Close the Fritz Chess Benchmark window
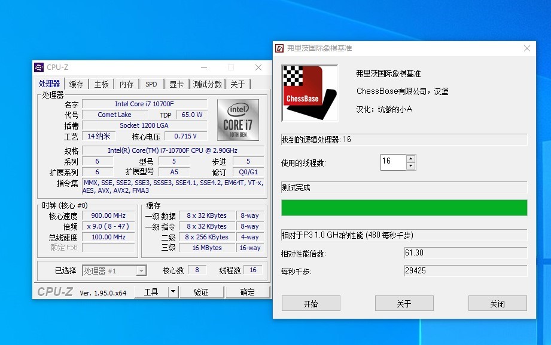Screen dimensions: 551x345 click(x=526, y=48)
